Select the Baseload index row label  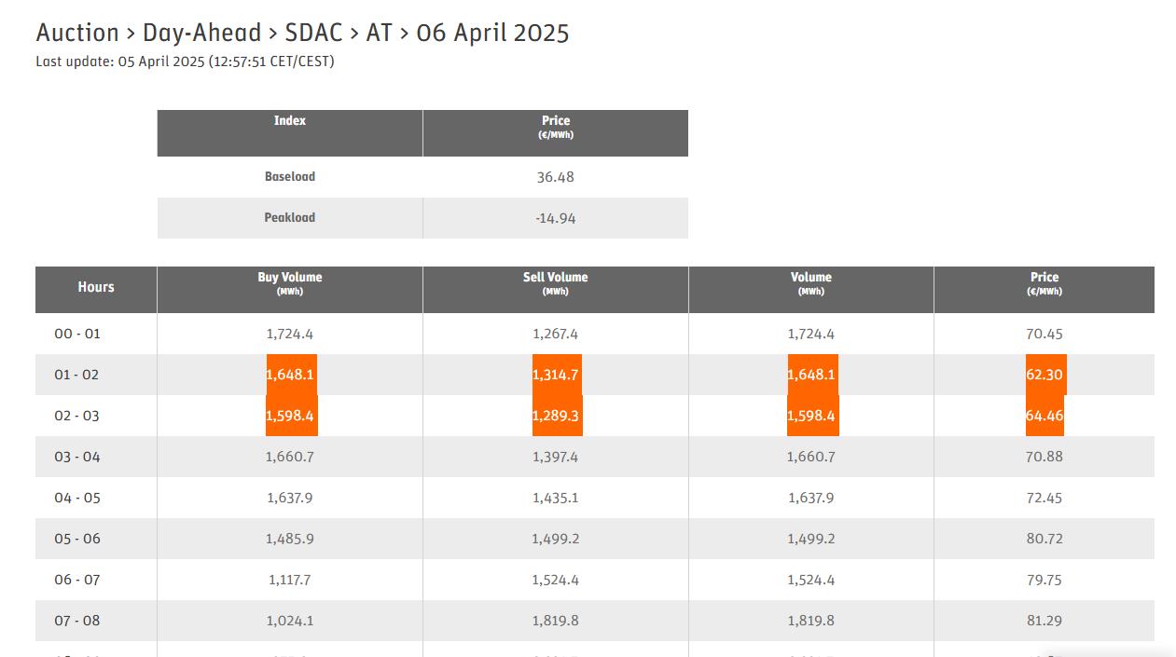[x=289, y=176]
